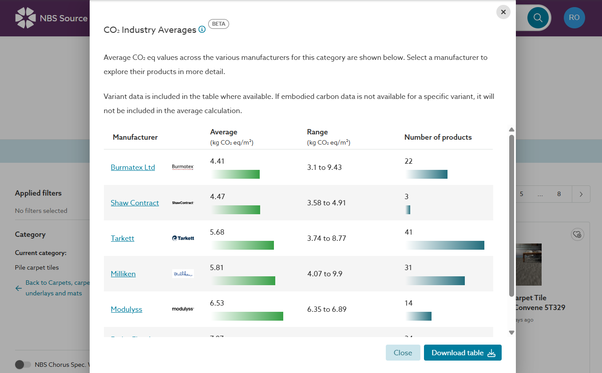This screenshot has height=373, width=602.
Task: Go to results page 5
Action: pyautogui.click(x=522, y=194)
